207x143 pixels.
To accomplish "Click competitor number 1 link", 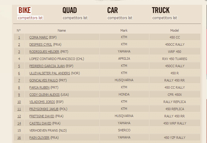I will 19,37.
